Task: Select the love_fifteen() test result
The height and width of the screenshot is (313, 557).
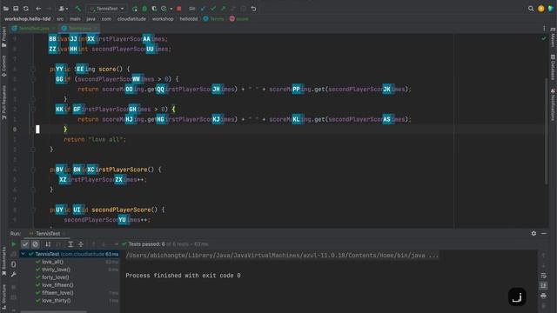Action: coord(57,285)
